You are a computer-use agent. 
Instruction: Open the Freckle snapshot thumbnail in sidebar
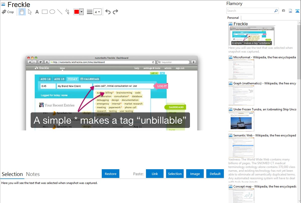tap(252, 36)
